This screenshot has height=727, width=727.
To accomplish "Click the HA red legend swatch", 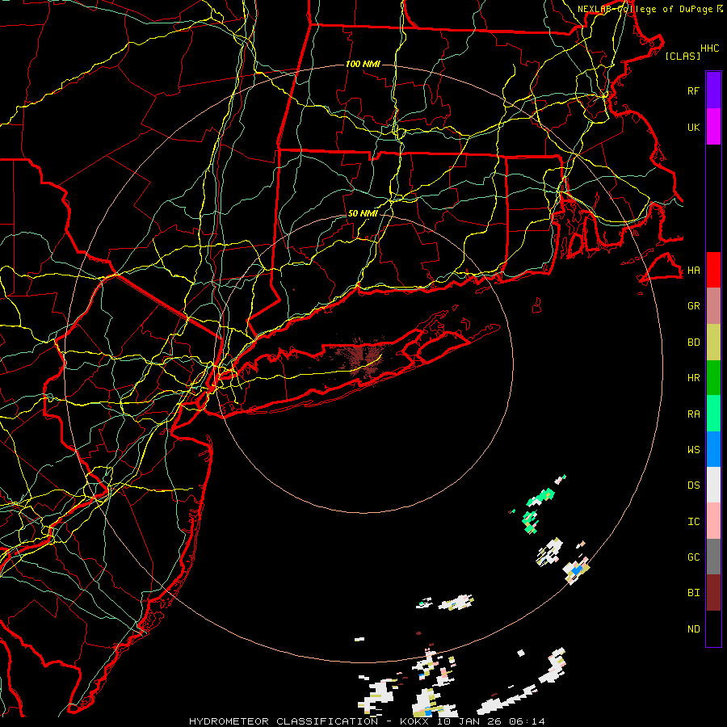I will [x=713, y=270].
